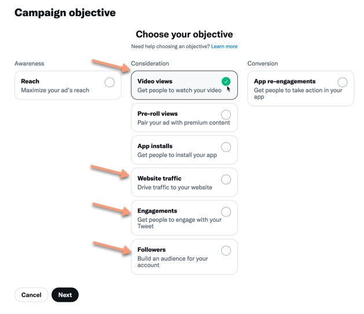Screen dimensions: 364x314
Task: Click Pair your ad with premium content text
Action: 183,122
